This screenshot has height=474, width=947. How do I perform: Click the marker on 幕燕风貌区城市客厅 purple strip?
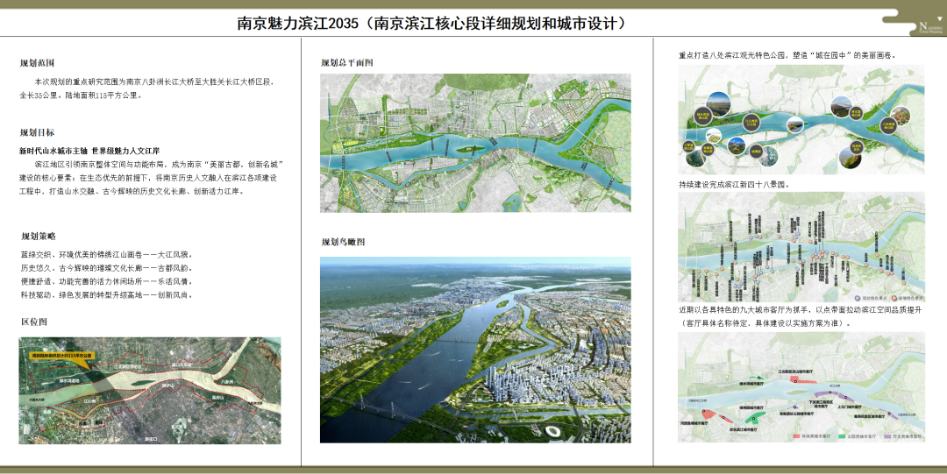point(889,413)
